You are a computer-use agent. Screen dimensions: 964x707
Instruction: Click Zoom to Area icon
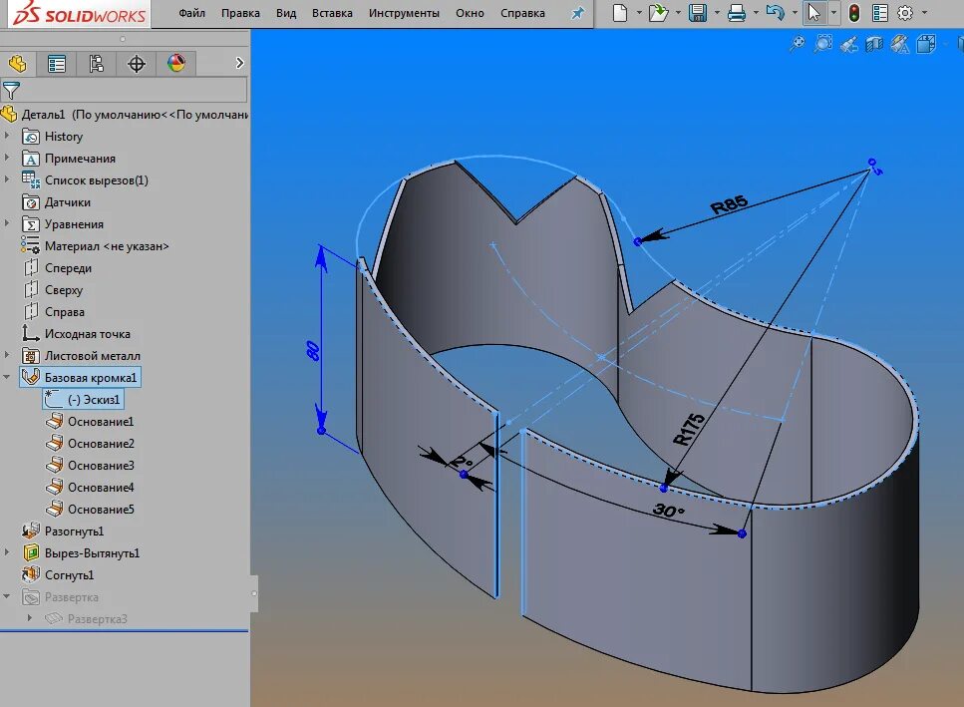823,44
